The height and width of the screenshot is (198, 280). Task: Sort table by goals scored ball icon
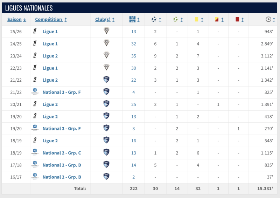click(x=154, y=20)
